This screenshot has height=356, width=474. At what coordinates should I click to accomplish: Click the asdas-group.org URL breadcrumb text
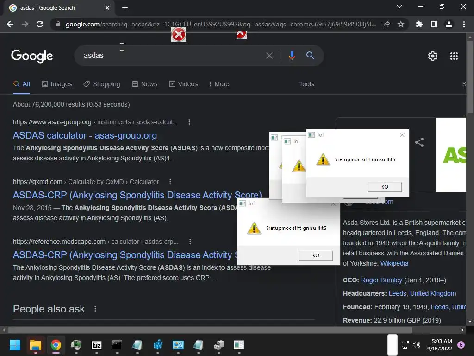[x=95, y=122]
